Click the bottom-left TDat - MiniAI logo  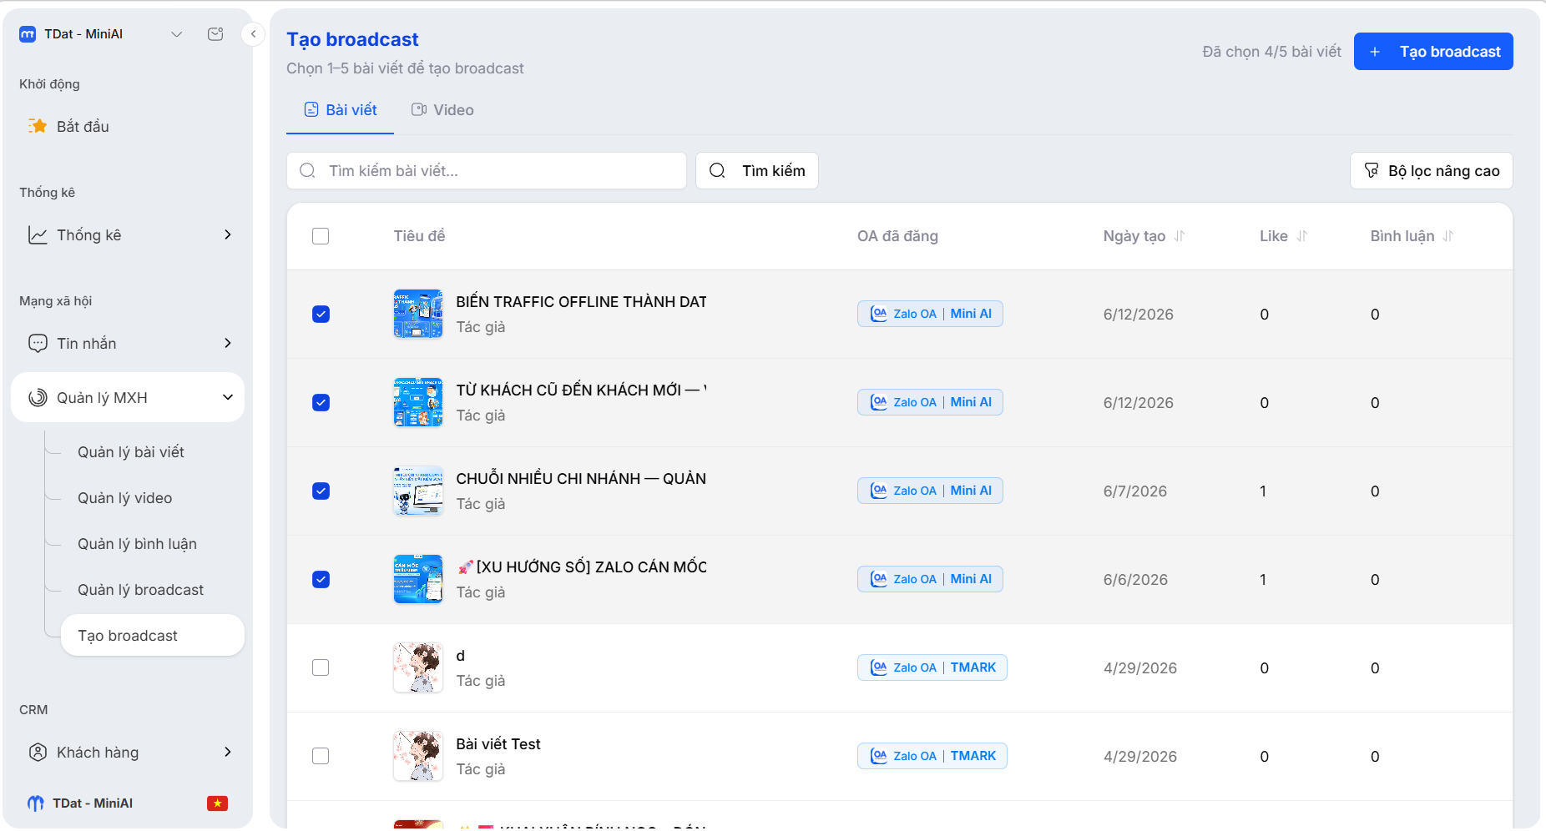[36, 803]
